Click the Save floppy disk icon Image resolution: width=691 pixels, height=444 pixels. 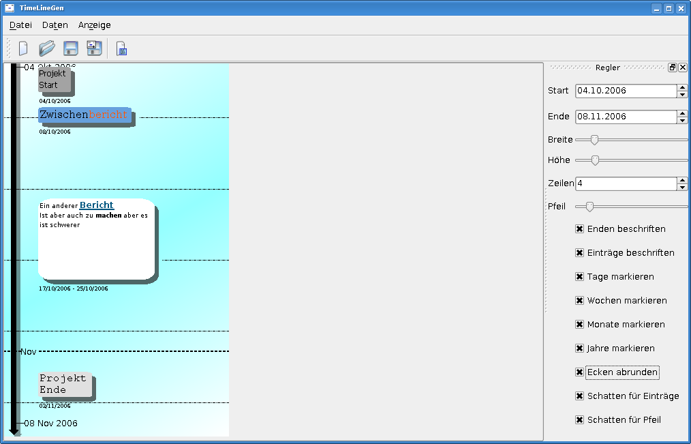tap(71, 48)
